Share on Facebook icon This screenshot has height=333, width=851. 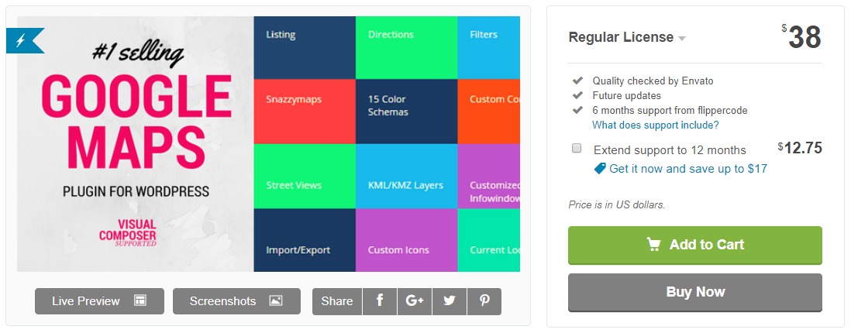pos(379,301)
